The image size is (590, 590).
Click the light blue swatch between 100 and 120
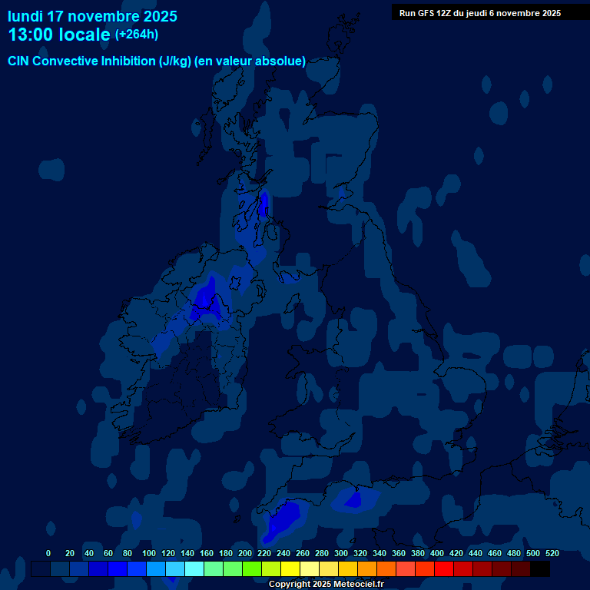pyautogui.click(x=156, y=569)
